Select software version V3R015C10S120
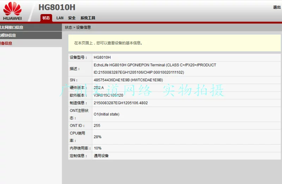The height and width of the screenshot is (184, 282). click(109, 95)
